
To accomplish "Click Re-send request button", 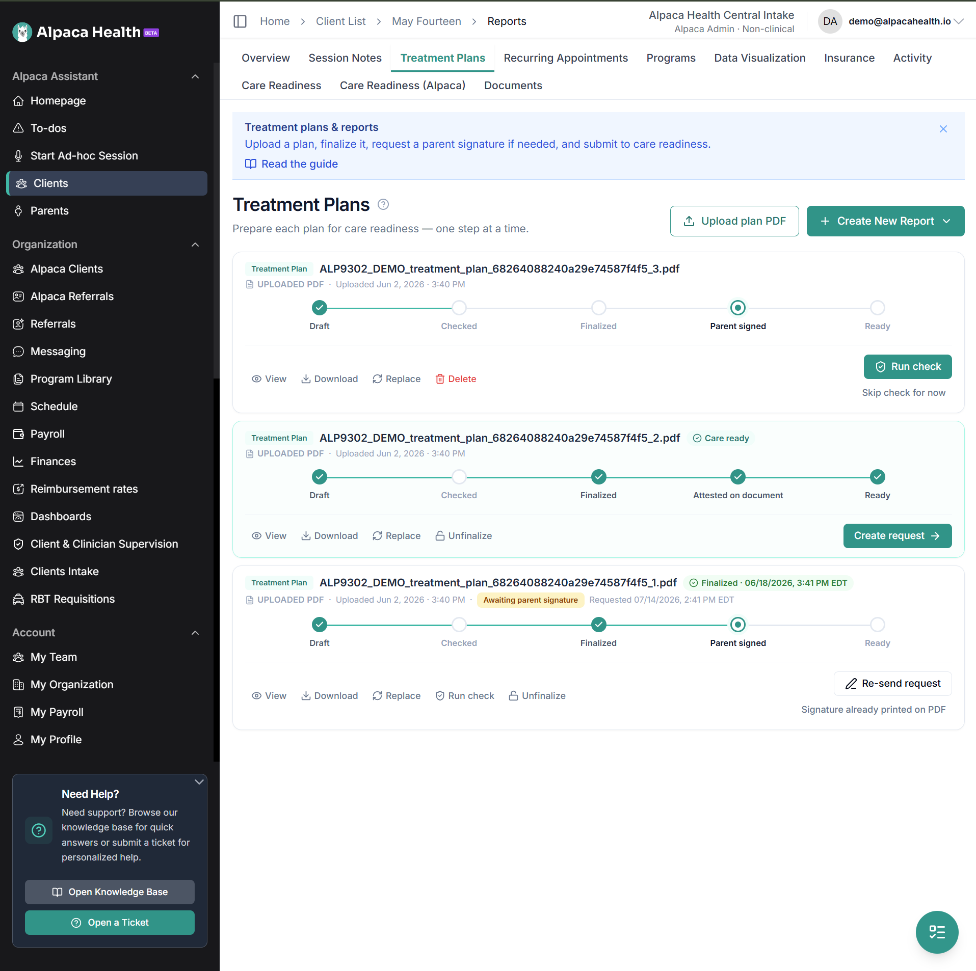I will 893,684.
